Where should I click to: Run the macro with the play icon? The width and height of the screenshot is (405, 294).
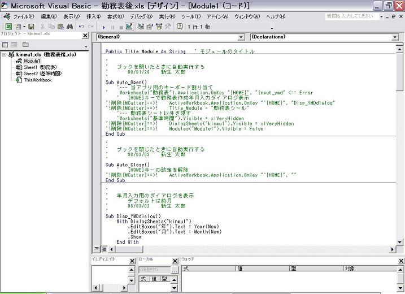tap(104, 27)
